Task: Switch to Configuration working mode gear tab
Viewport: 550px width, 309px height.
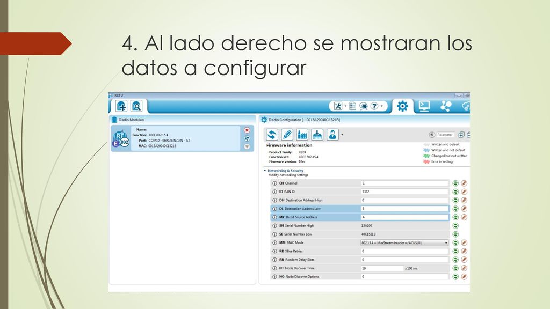Action: 402,106
